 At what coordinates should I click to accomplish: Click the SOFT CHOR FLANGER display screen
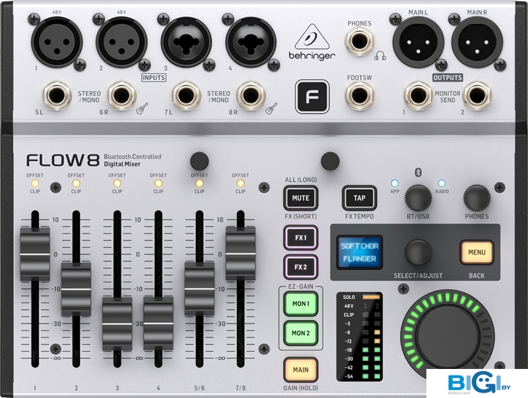pos(358,252)
